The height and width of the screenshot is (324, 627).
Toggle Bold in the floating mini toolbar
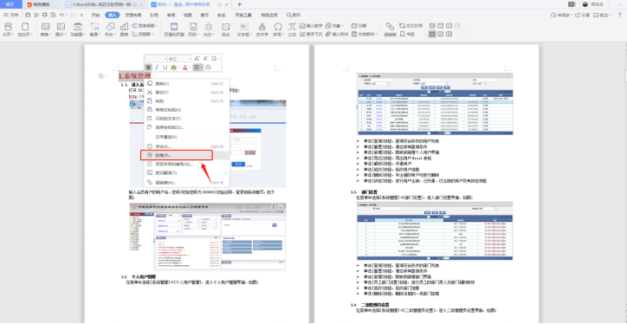pos(148,68)
